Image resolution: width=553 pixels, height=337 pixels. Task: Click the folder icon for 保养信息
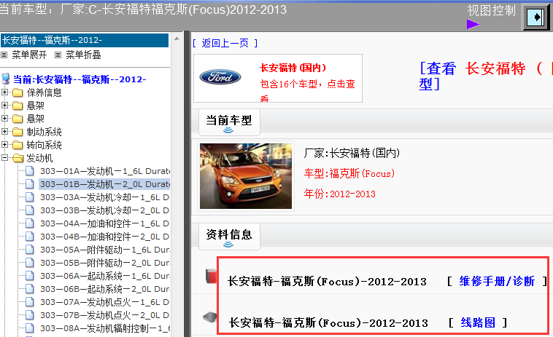coord(18,93)
